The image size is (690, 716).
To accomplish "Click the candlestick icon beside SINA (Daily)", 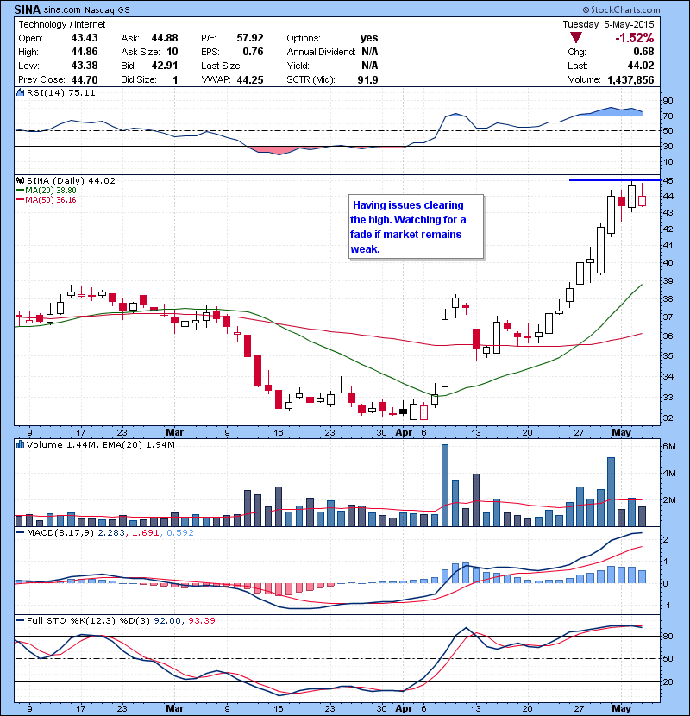I will point(20,180).
